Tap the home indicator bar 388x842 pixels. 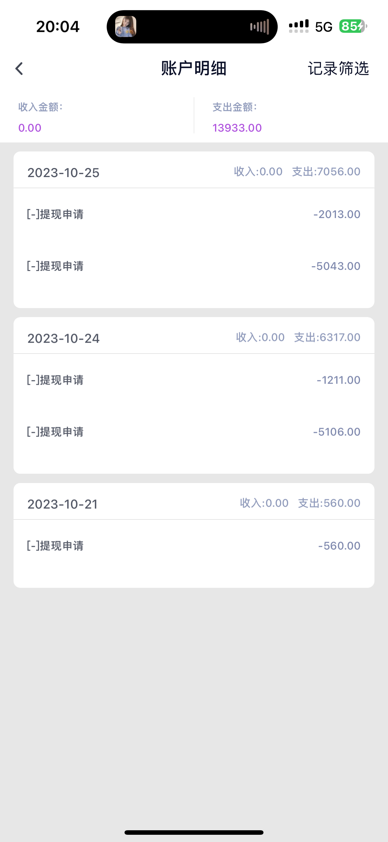coord(194,832)
